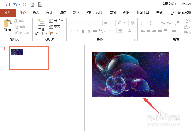Screen dimensions: 191x131
Task: Toggle text Shadow S button
Action: coord(89,31)
